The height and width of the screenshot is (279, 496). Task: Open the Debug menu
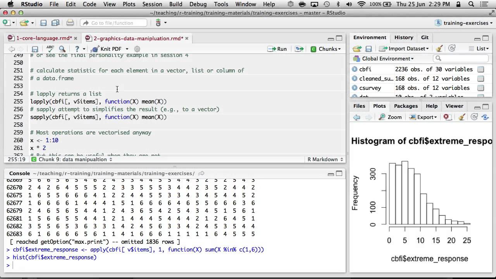[198, 4]
